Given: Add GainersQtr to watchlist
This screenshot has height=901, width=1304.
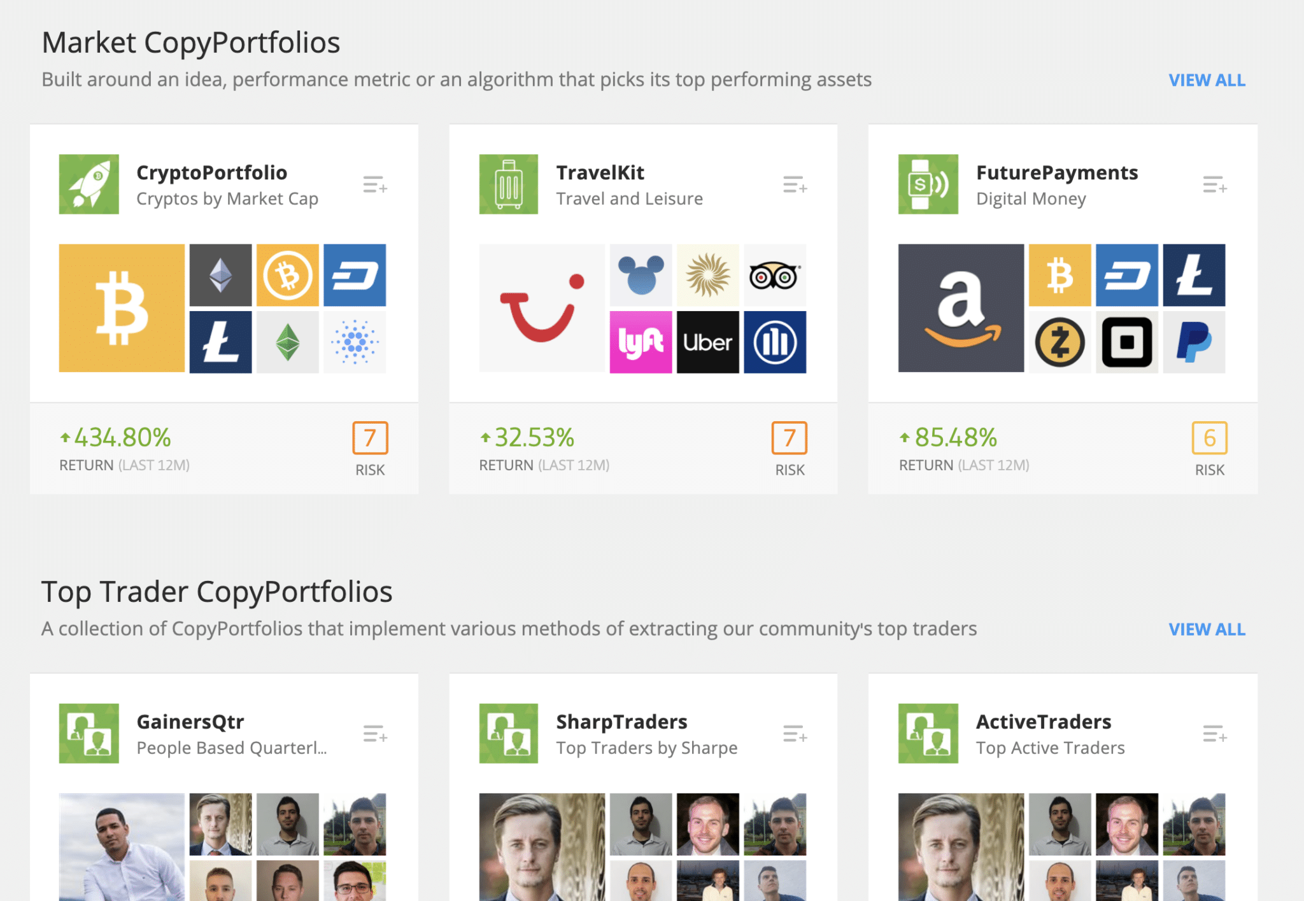Looking at the screenshot, I should 375,734.
